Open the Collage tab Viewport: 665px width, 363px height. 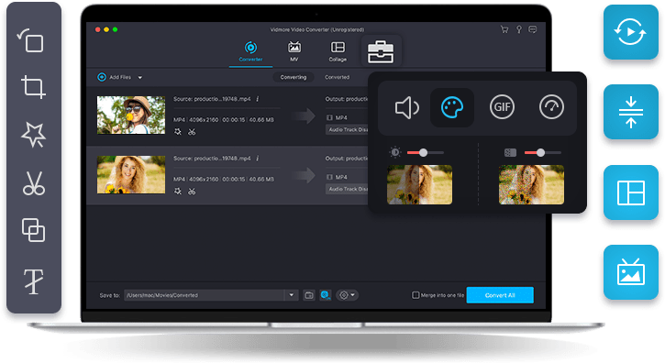(338, 51)
